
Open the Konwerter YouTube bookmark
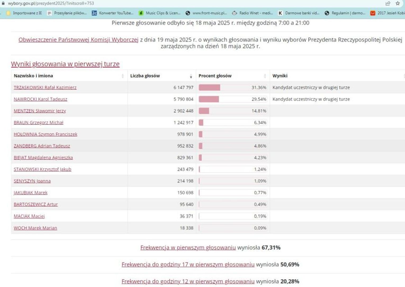[x=112, y=13]
